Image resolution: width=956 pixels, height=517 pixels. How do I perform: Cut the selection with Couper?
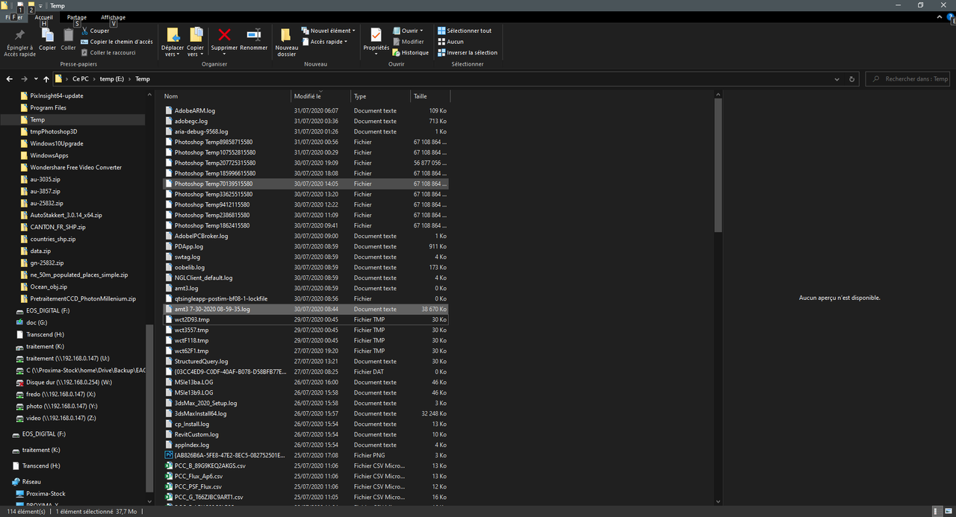(x=95, y=31)
